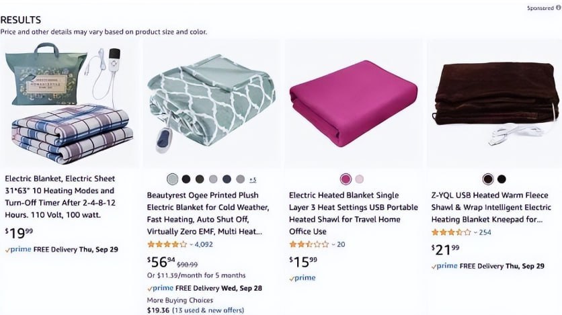The height and width of the screenshot is (315, 562).
Task: Select the magenta color option for the heated shawl
Action: pos(346,179)
